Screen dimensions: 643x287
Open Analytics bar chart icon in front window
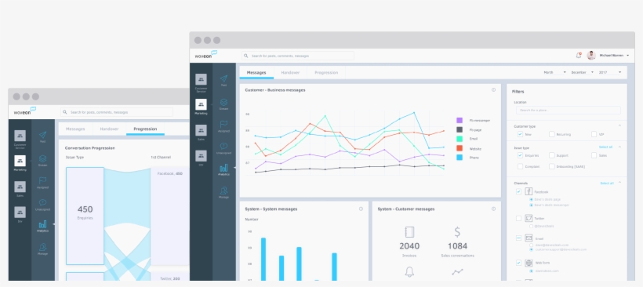[x=224, y=168]
